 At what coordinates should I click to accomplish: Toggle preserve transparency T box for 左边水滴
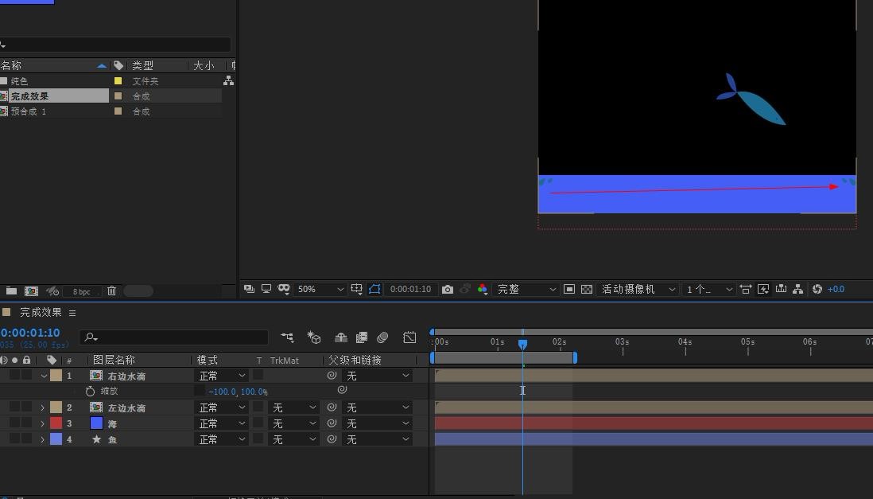(258, 407)
